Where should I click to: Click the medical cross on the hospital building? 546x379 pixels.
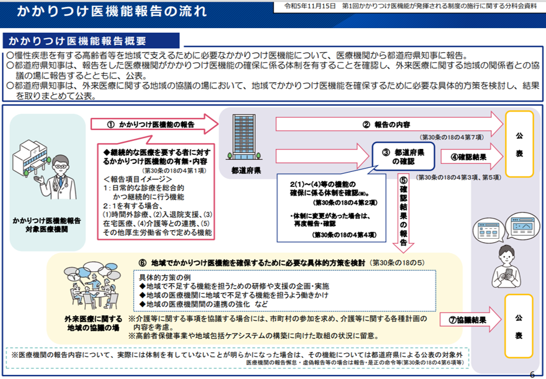point(35,151)
